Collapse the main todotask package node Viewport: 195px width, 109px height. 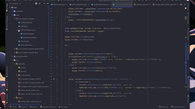pos(14,19)
